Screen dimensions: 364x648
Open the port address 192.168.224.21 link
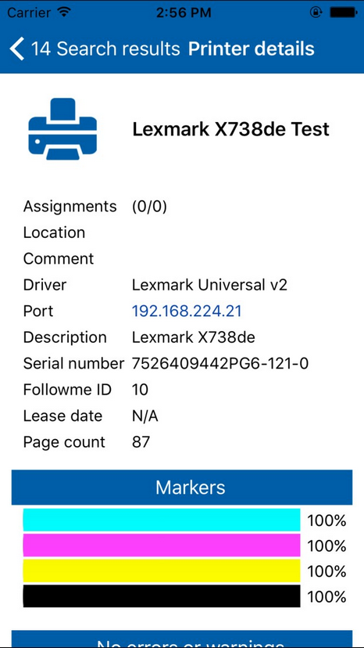[x=187, y=311]
